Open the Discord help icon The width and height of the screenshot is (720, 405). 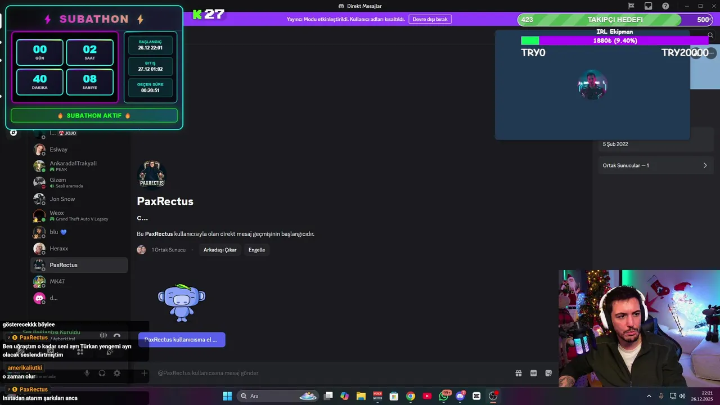point(665,6)
